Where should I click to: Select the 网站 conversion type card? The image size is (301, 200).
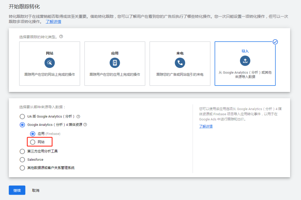pos(50,64)
